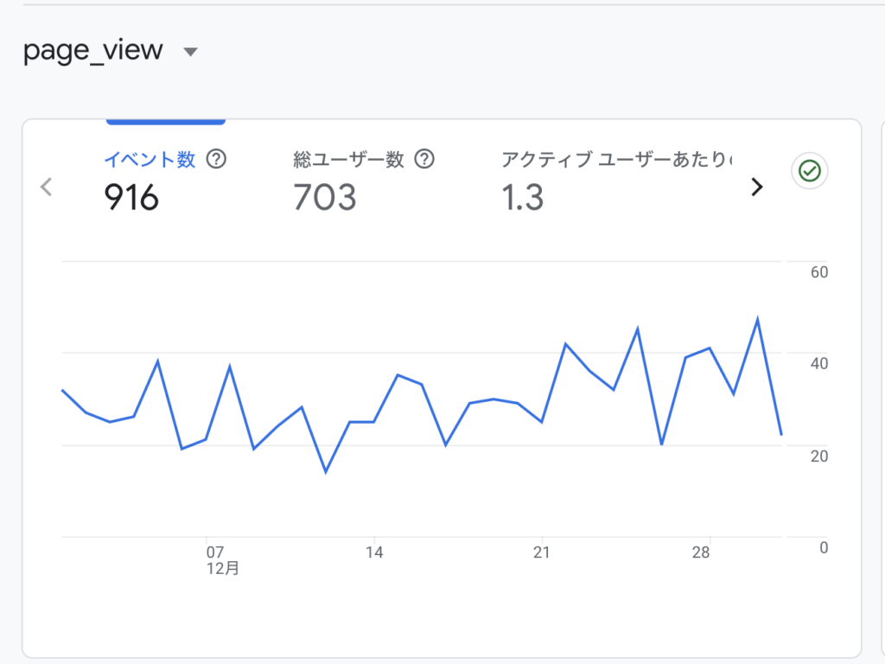Click the left chevron to see previous metrics

[x=45, y=186]
